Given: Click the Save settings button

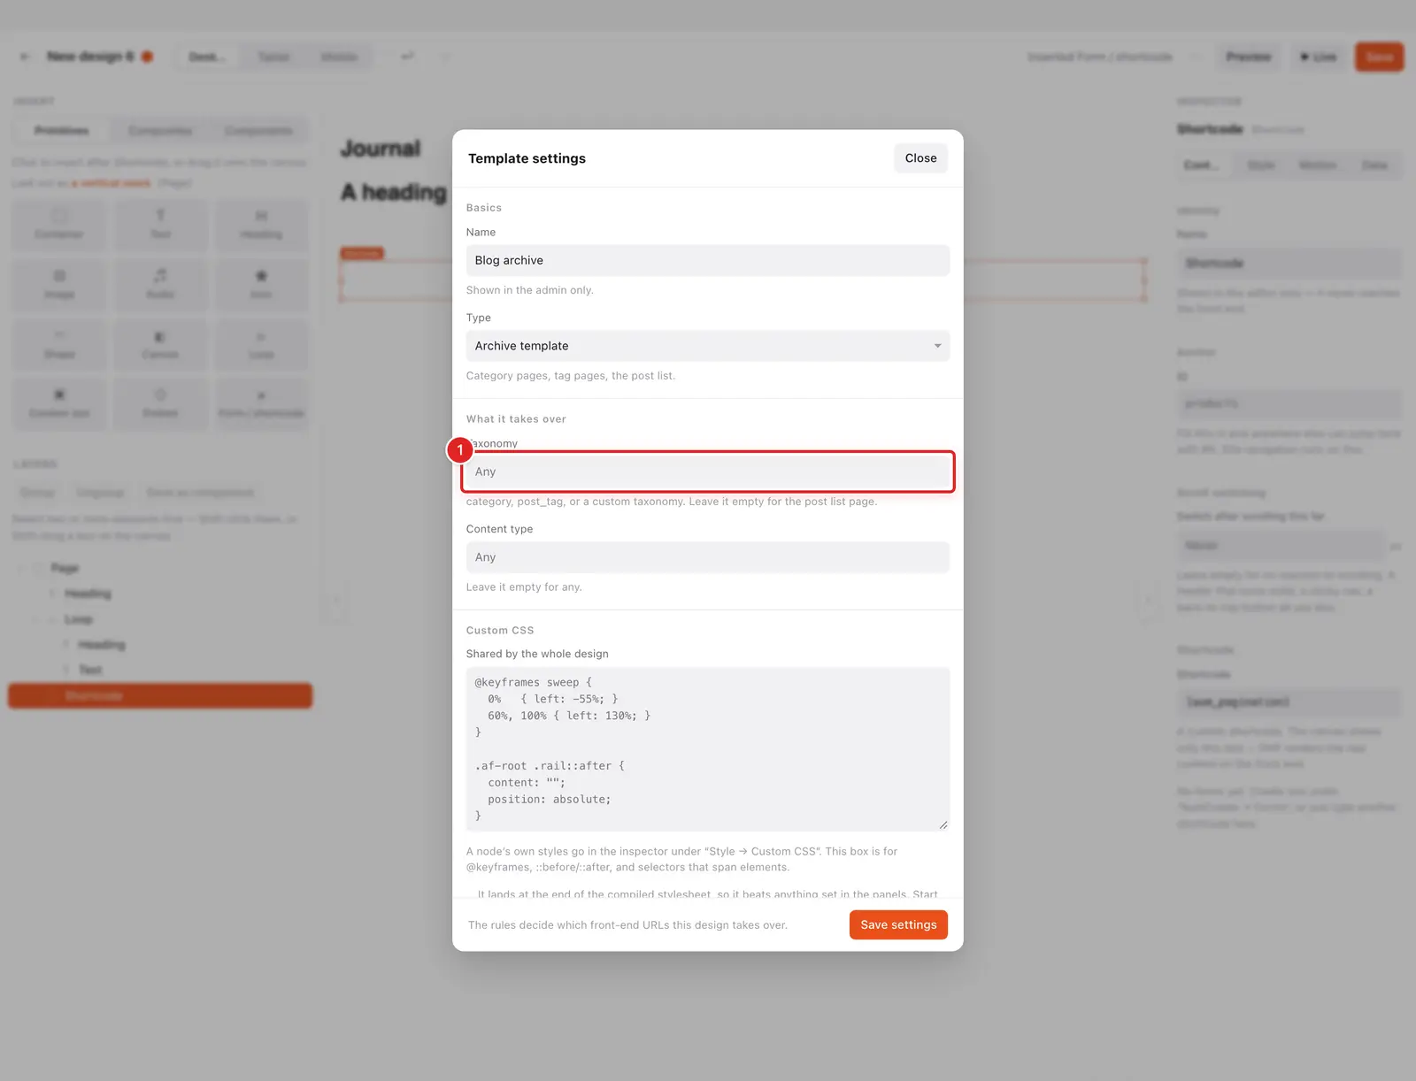Looking at the screenshot, I should point(898,924).
